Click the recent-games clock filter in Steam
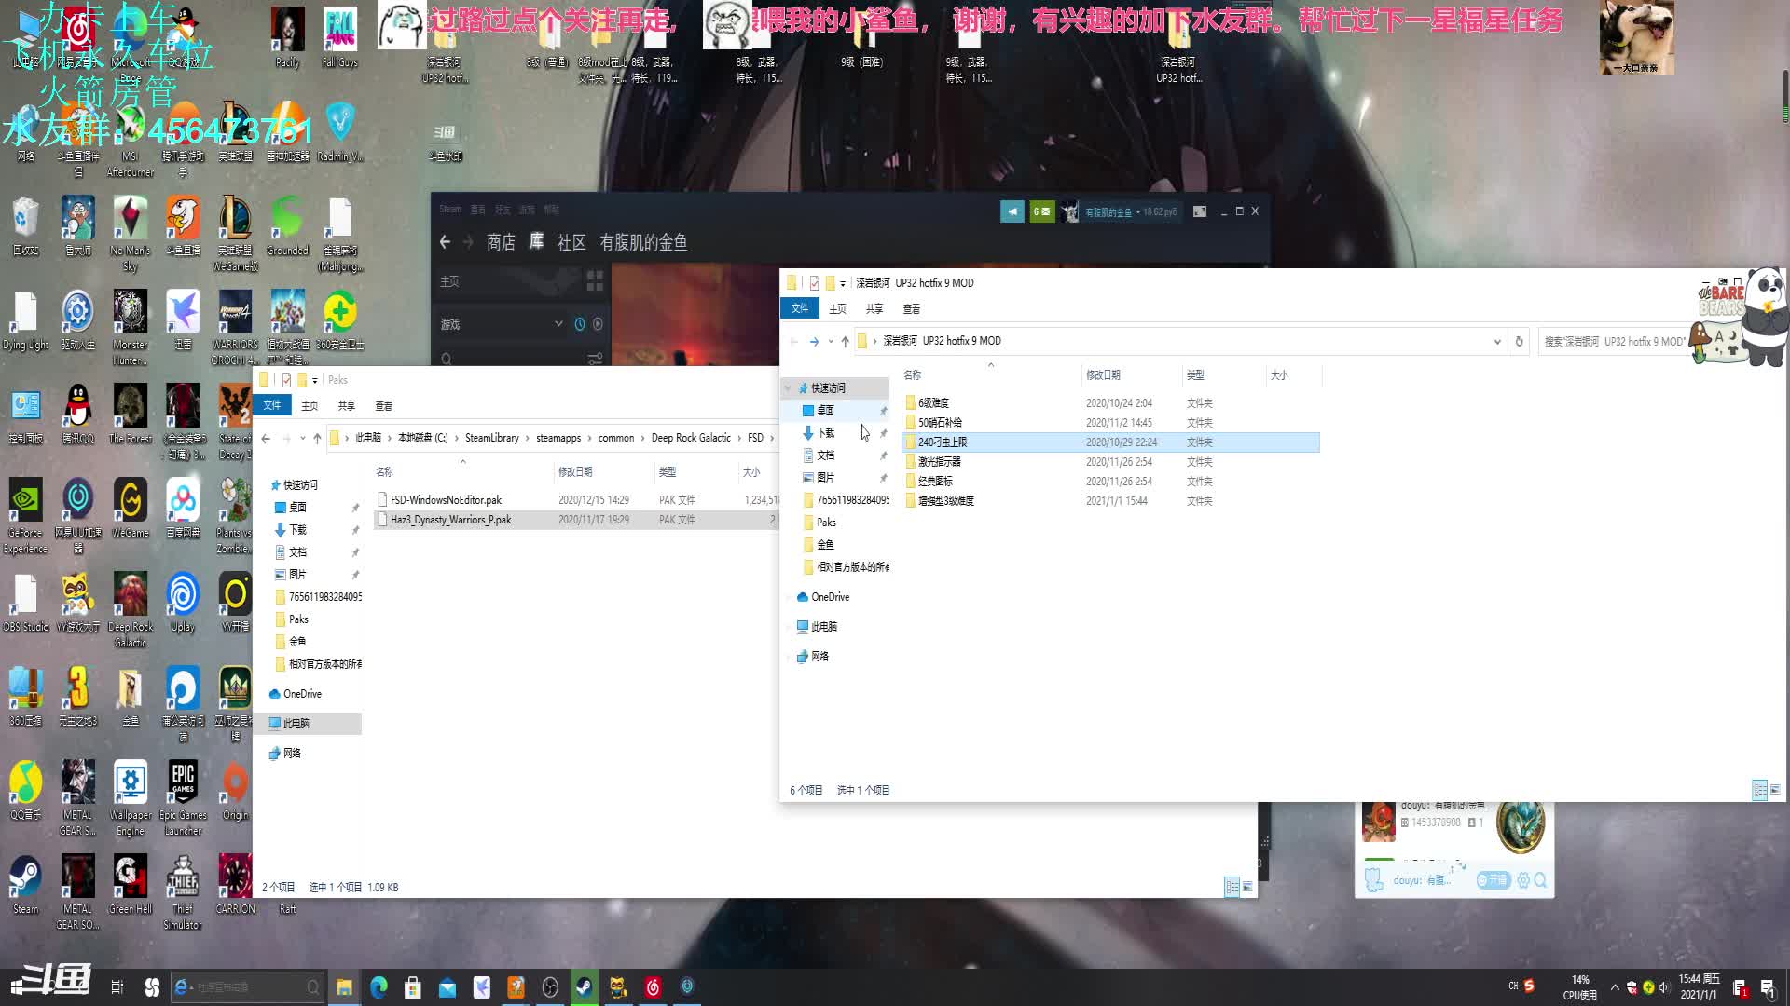This screenshot has height=1006, width=1790. coord(580,324)
